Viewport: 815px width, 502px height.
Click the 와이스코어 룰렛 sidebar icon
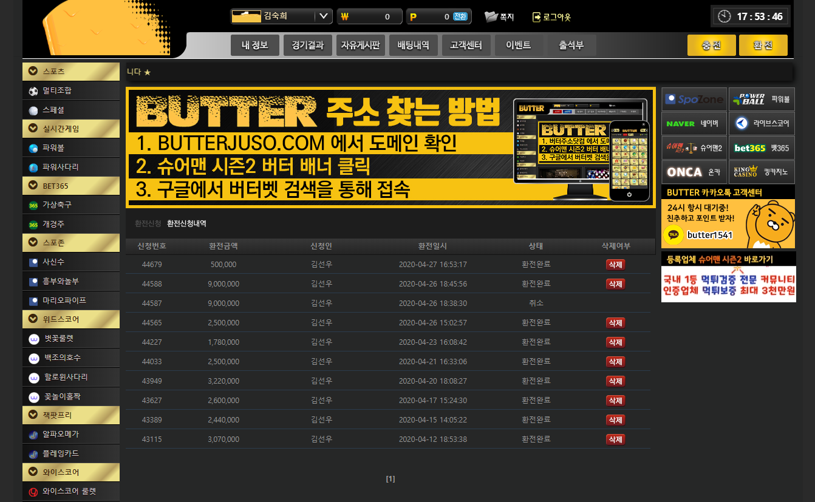(x=33, y=492)
